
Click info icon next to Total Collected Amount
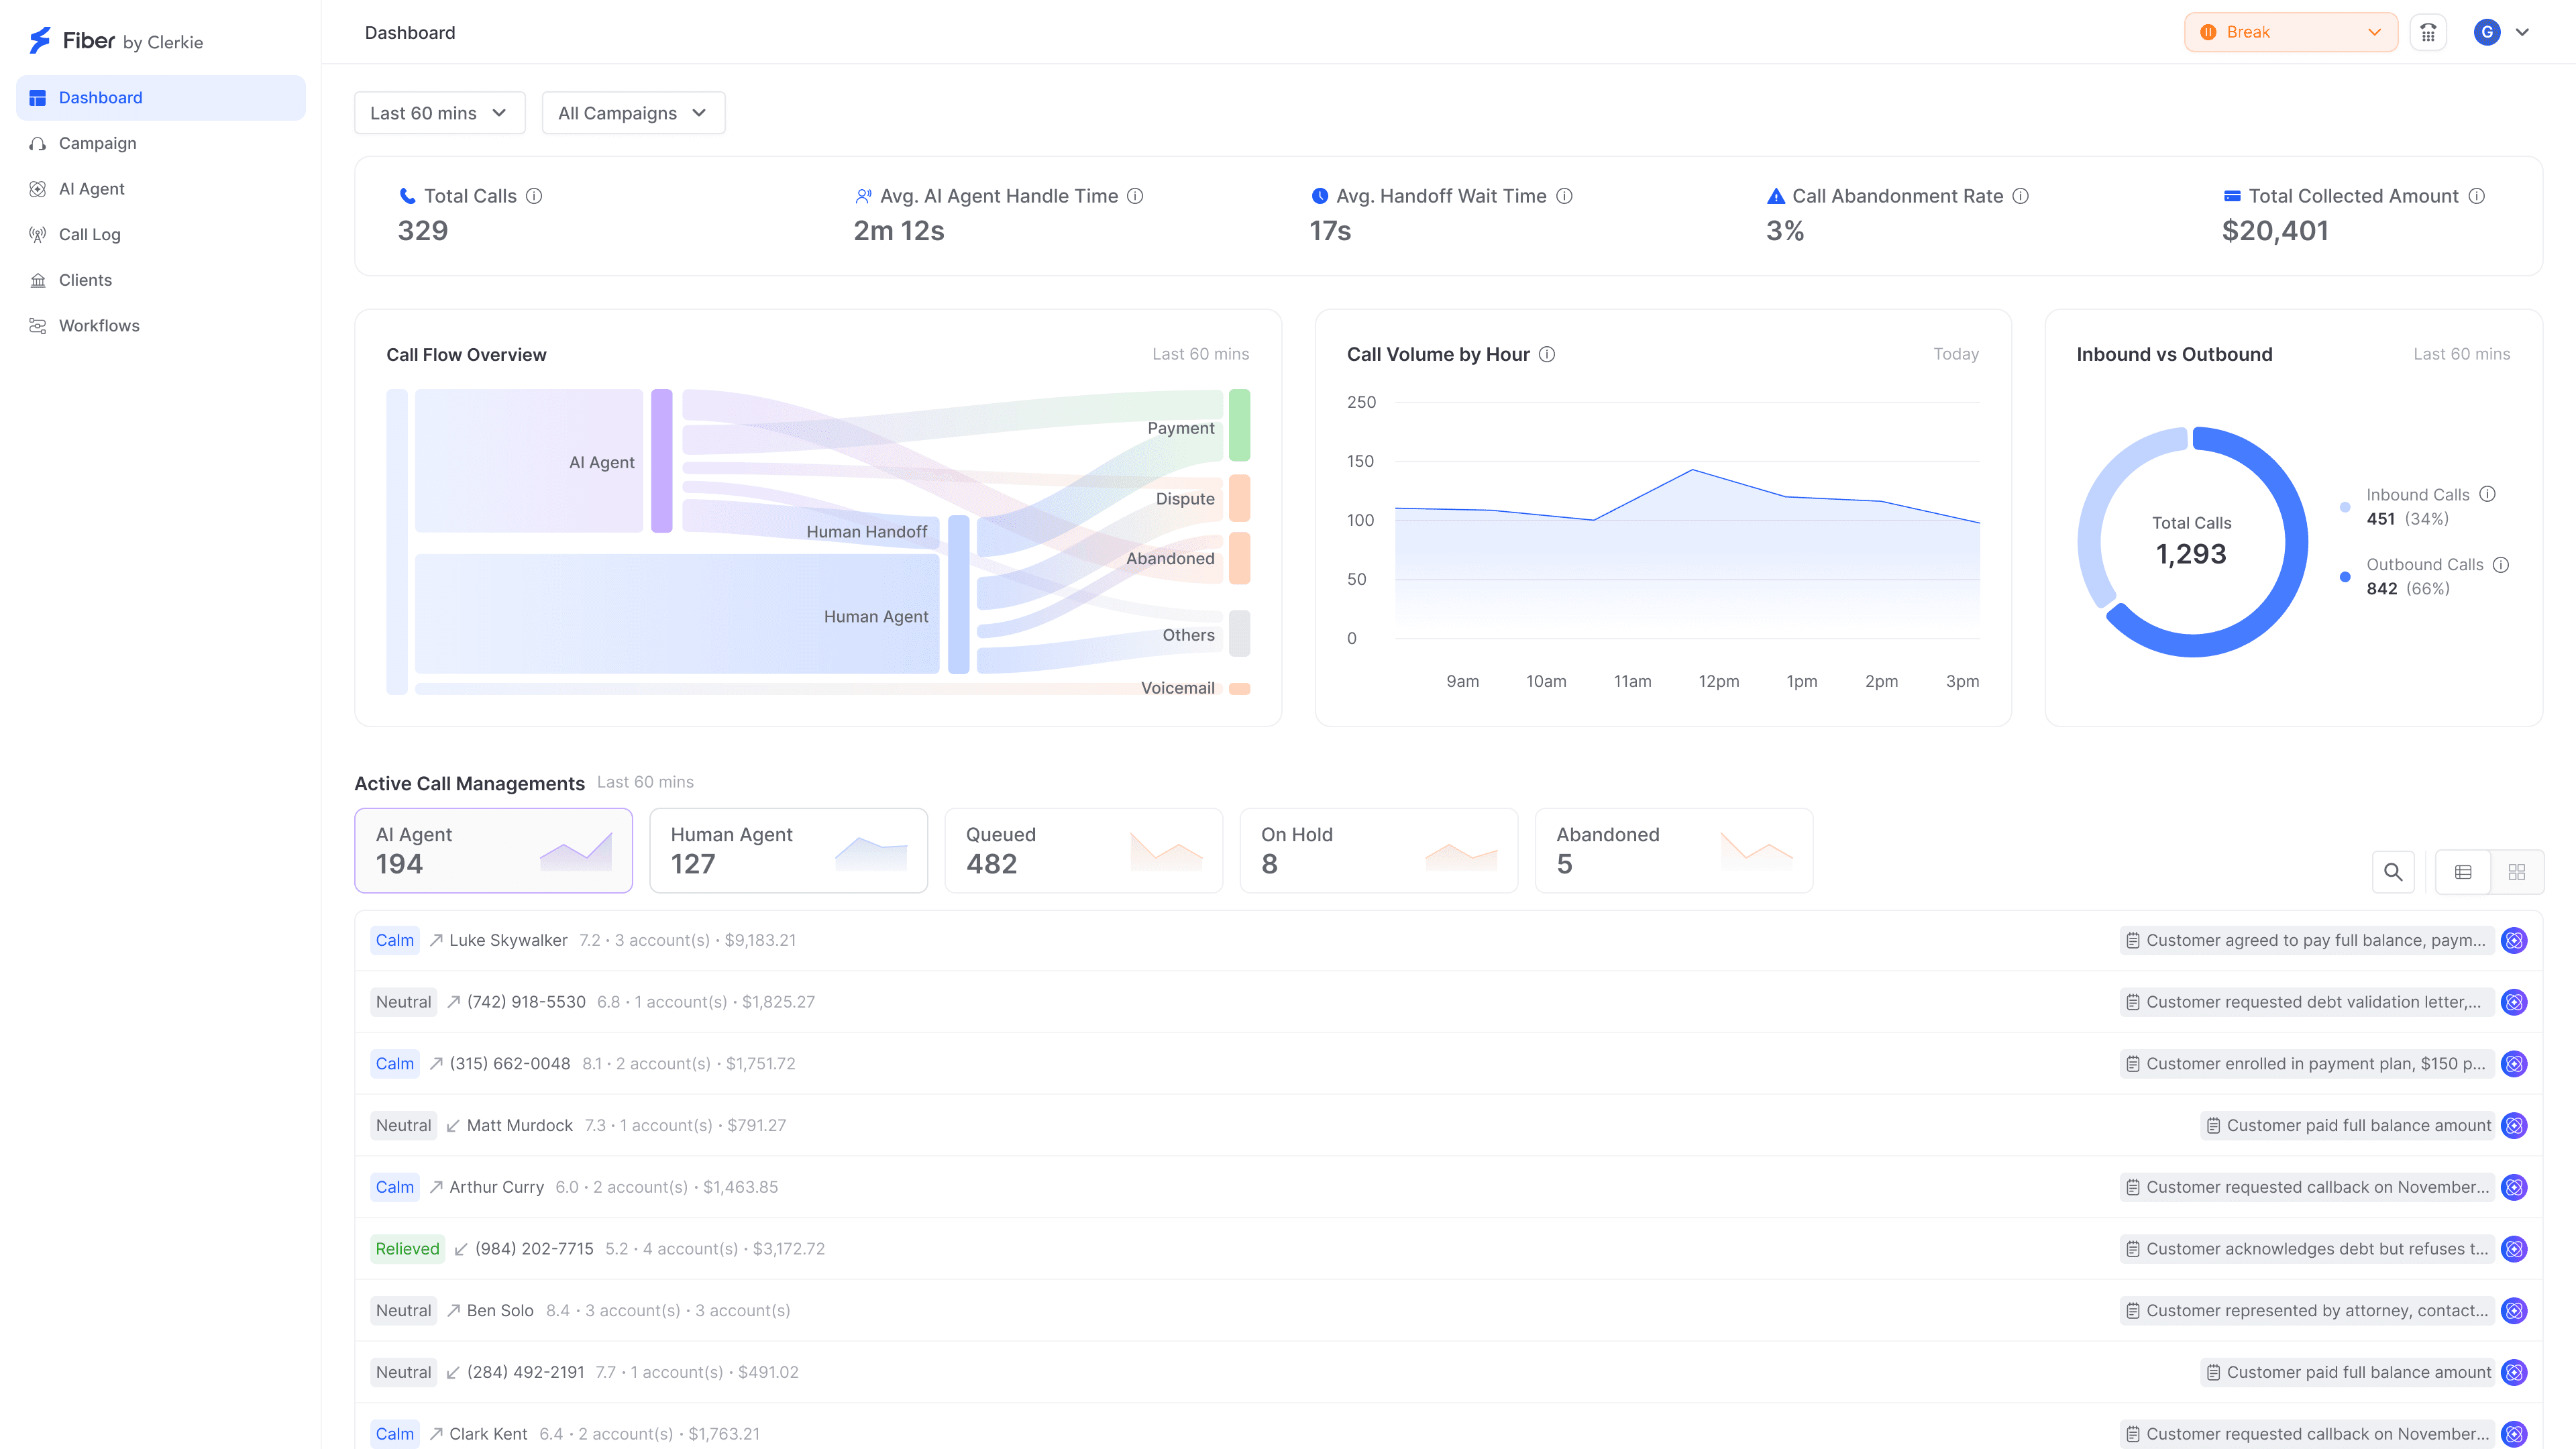(x=2476, y=196)
